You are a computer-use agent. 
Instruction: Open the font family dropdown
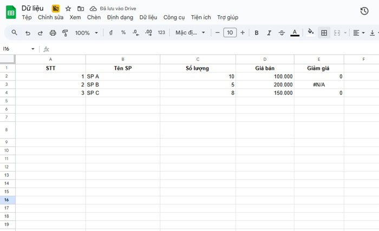[190, 33]
